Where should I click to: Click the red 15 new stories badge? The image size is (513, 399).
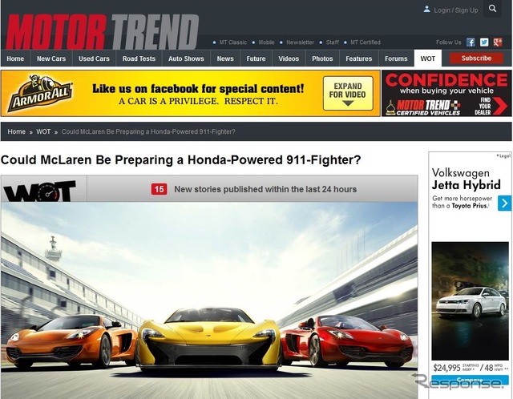[159, 189]
